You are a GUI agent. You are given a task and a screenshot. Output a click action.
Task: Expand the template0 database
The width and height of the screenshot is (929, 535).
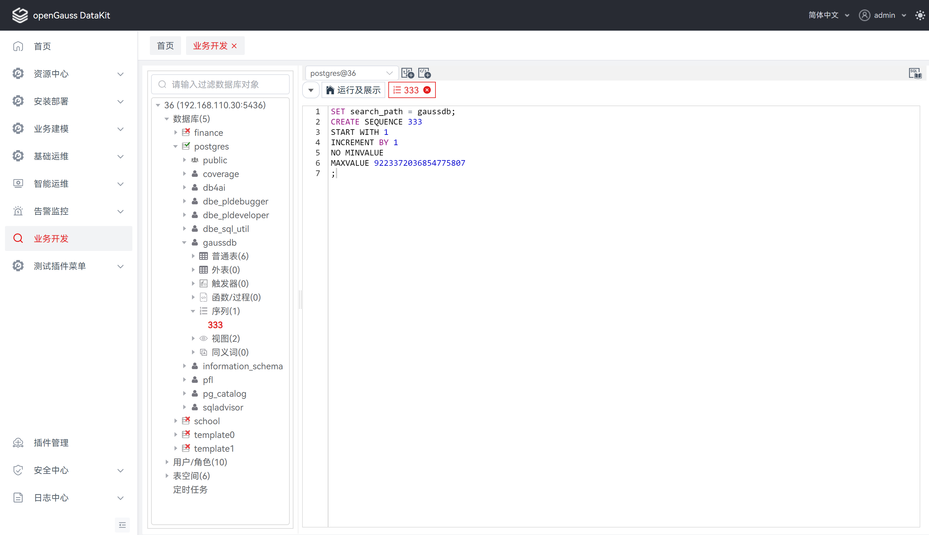(x=176, y=435)
